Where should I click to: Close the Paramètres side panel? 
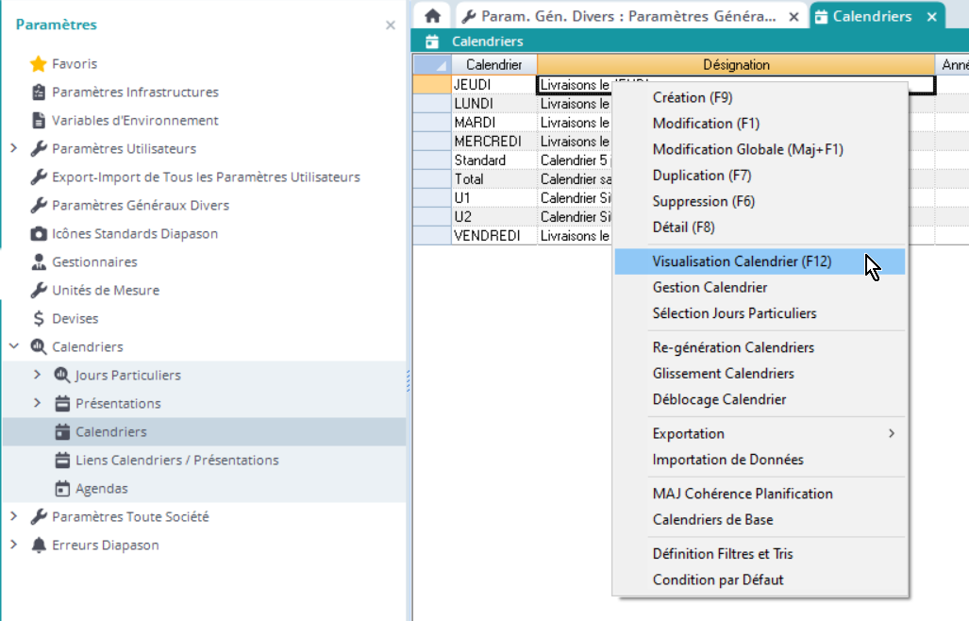coord(391,25)
